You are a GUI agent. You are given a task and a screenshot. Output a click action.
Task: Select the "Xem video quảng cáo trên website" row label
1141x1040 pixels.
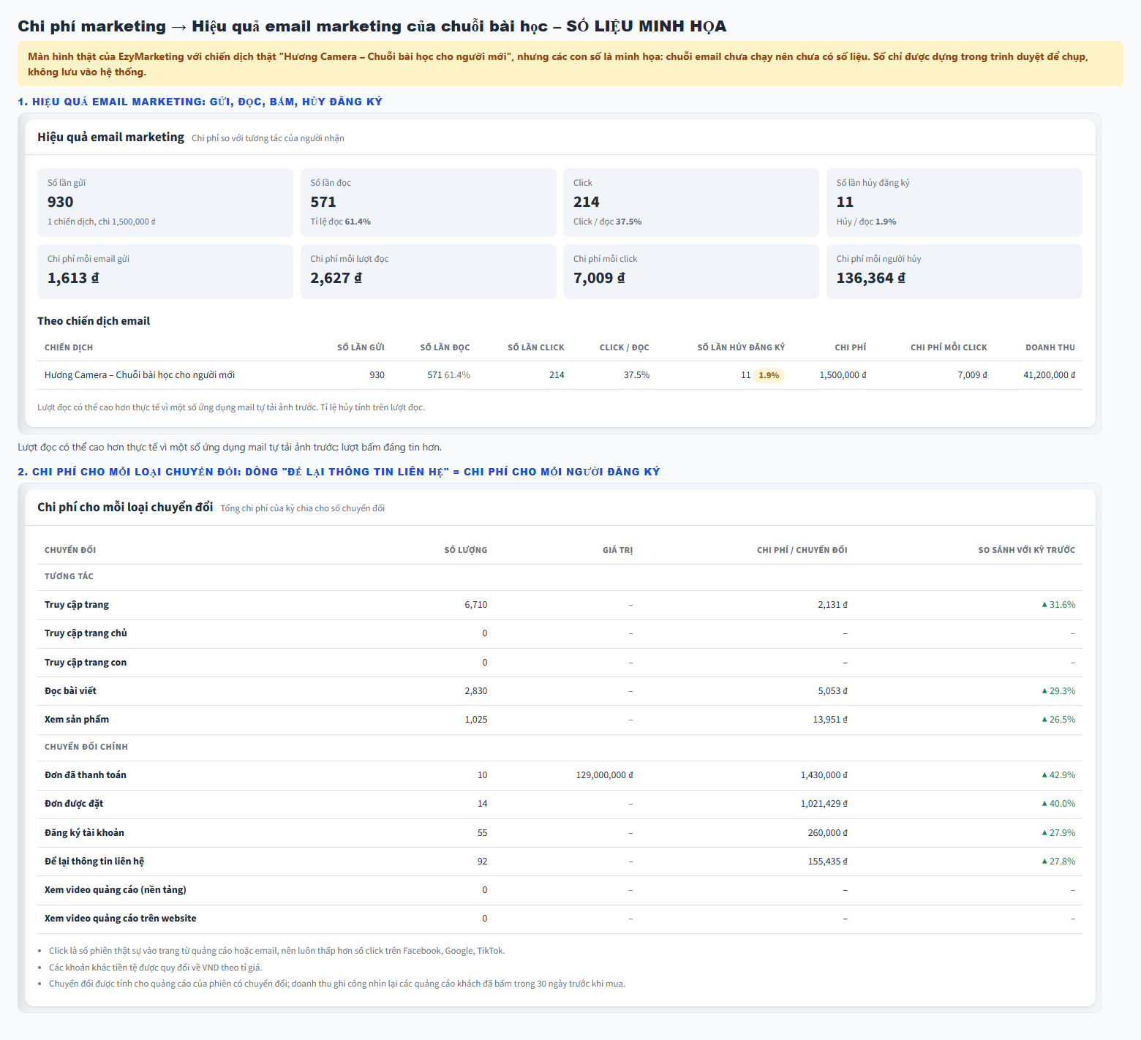[x=121, y=919]
